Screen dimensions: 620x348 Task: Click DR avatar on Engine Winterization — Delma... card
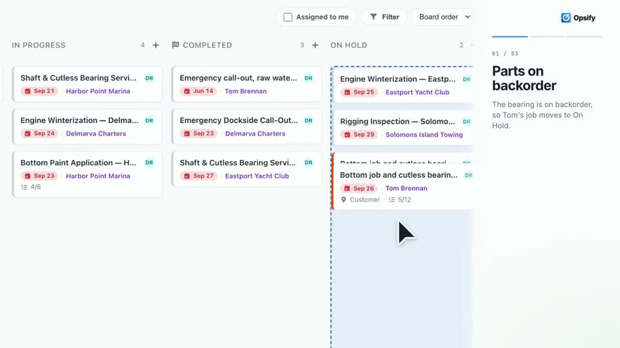pyautogui.click(x=149, y=121)
